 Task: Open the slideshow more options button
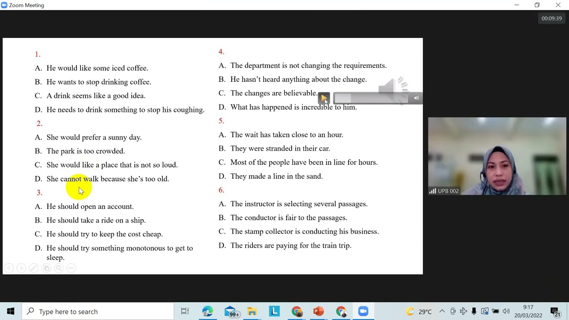[71, 268]
